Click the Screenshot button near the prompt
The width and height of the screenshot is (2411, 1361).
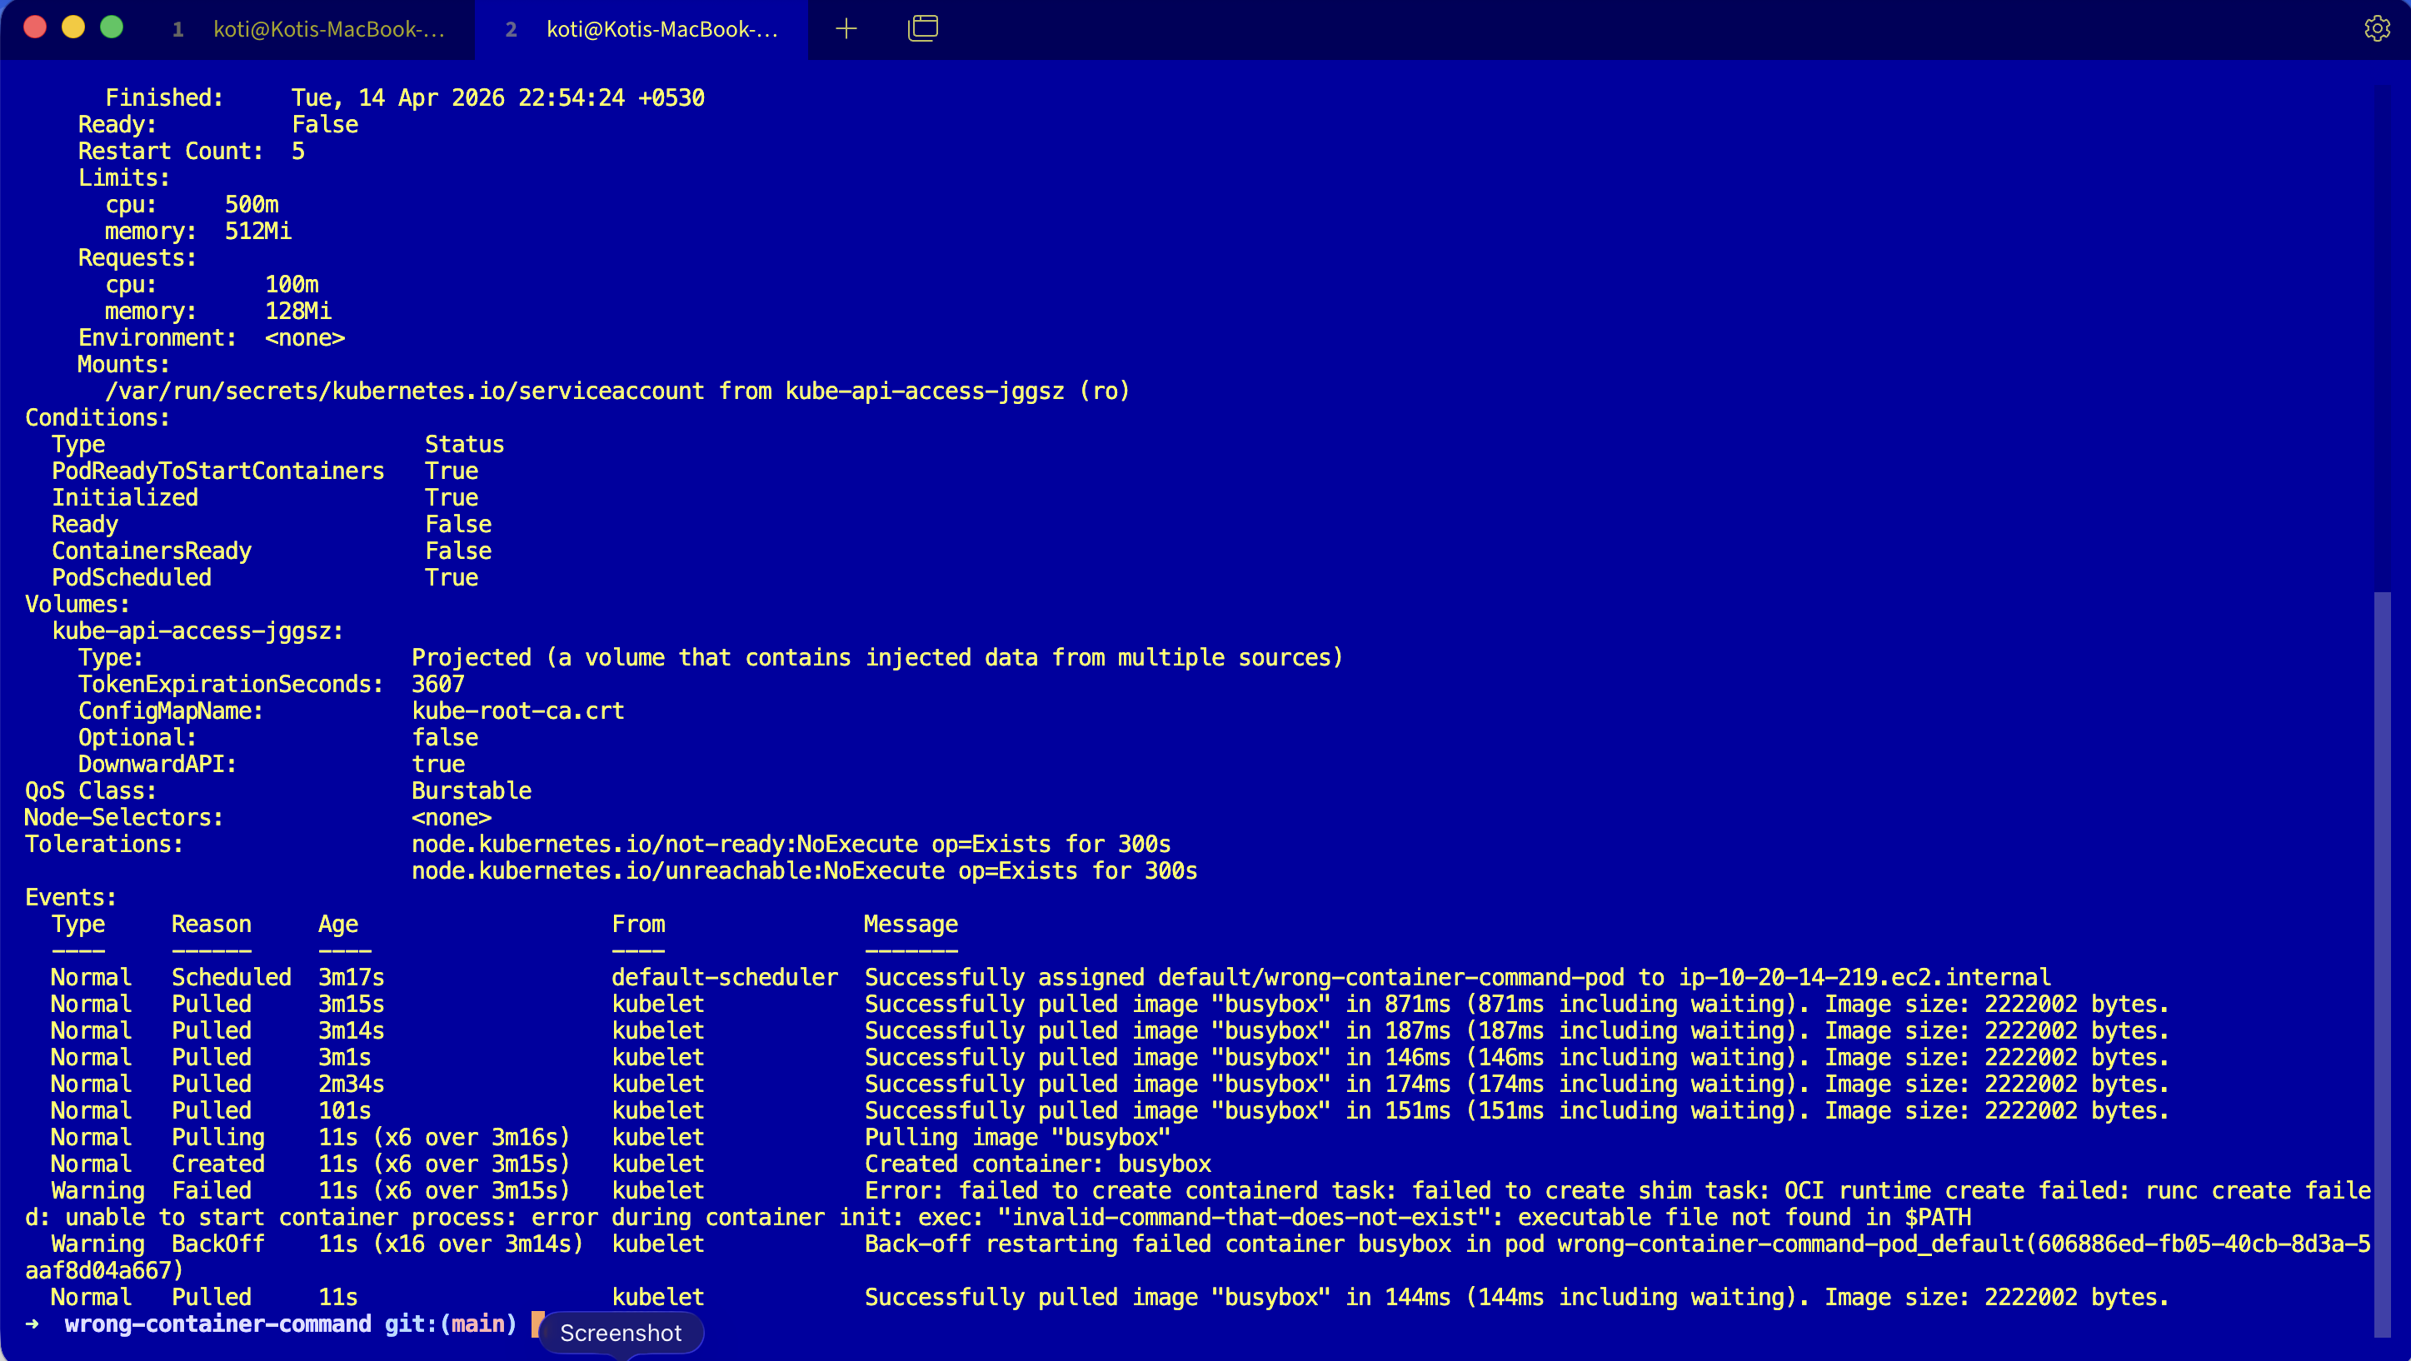[x=621, y=1333]
